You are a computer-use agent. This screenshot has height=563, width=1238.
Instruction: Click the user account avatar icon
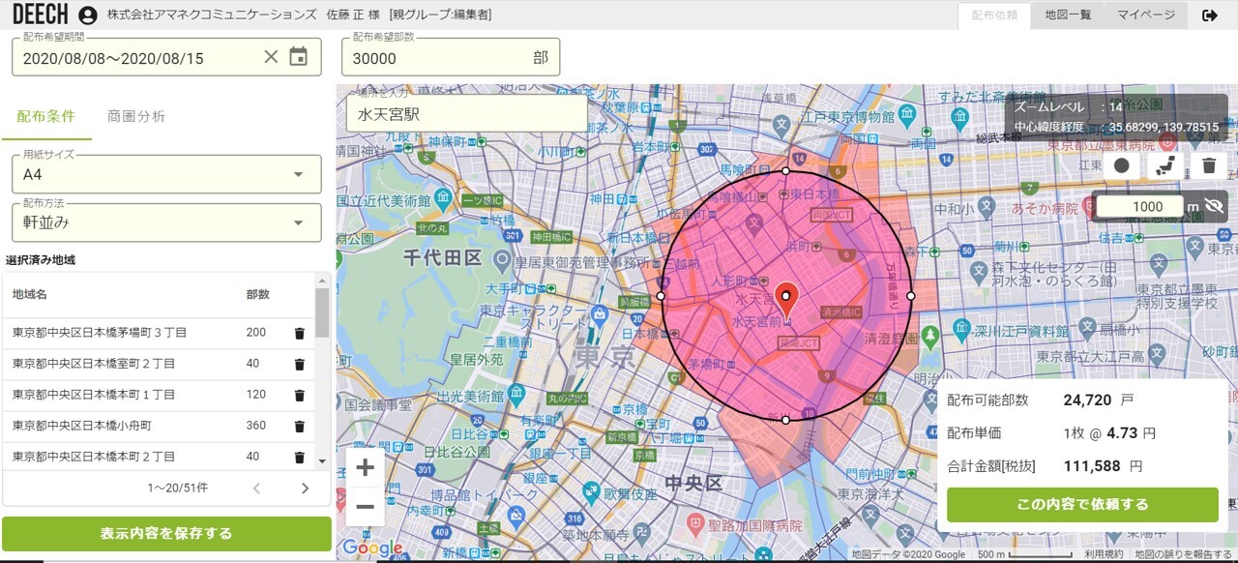(88, 15)
